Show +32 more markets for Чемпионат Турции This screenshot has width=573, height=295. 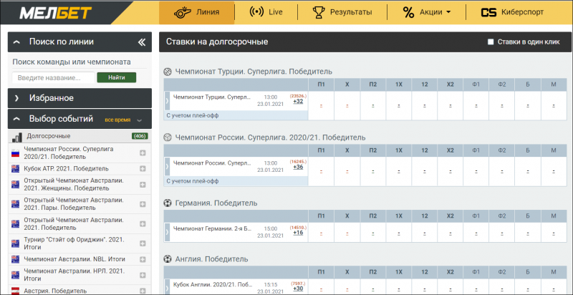tap(298, 101)
